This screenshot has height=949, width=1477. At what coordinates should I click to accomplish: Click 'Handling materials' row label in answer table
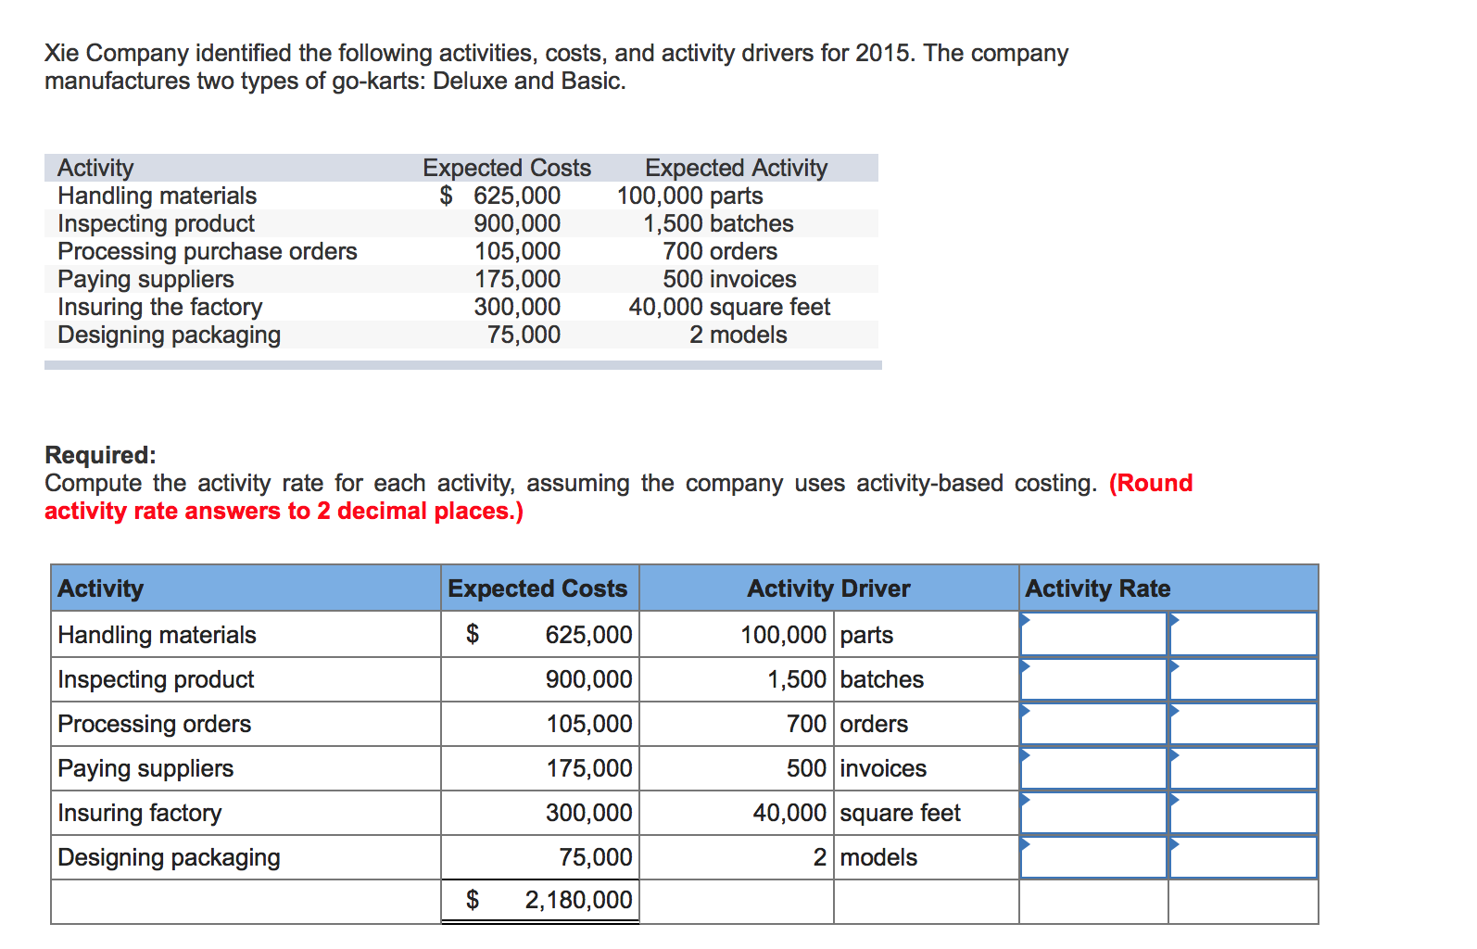coord(246,635)
